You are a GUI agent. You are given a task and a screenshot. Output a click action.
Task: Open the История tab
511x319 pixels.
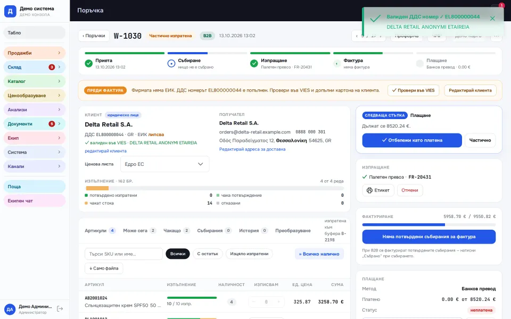point(253,230)
